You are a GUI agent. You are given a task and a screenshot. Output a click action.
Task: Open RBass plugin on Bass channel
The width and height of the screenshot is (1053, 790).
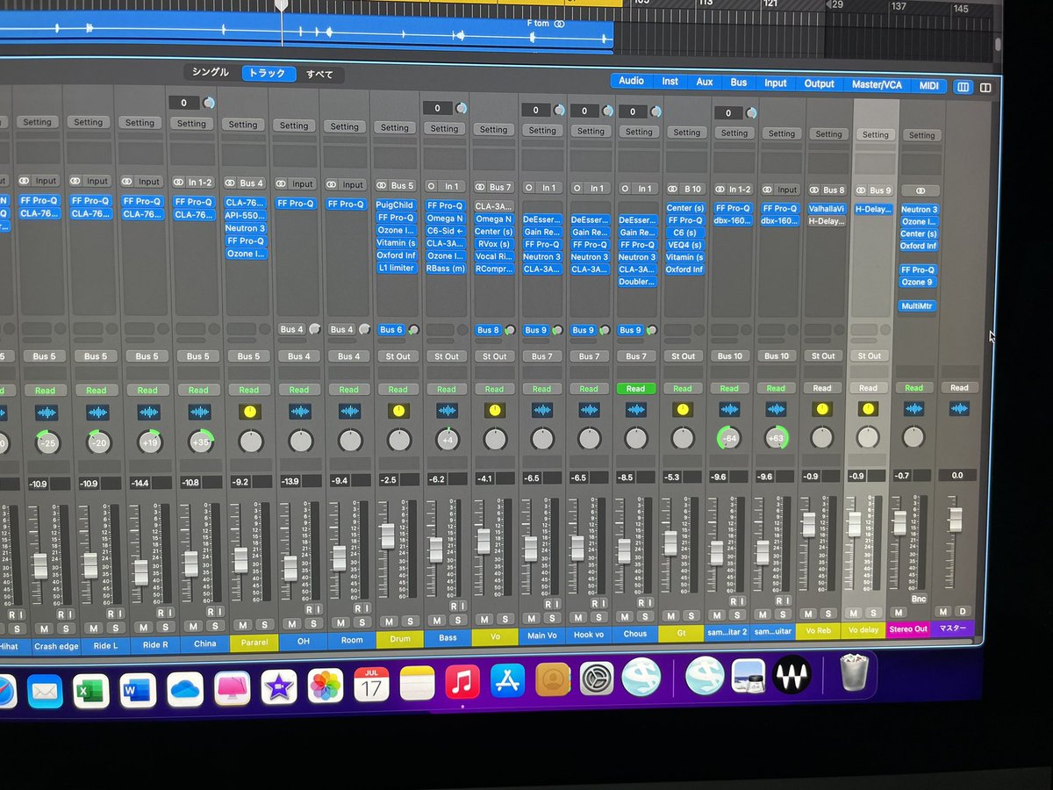click(x=446, y=269)
